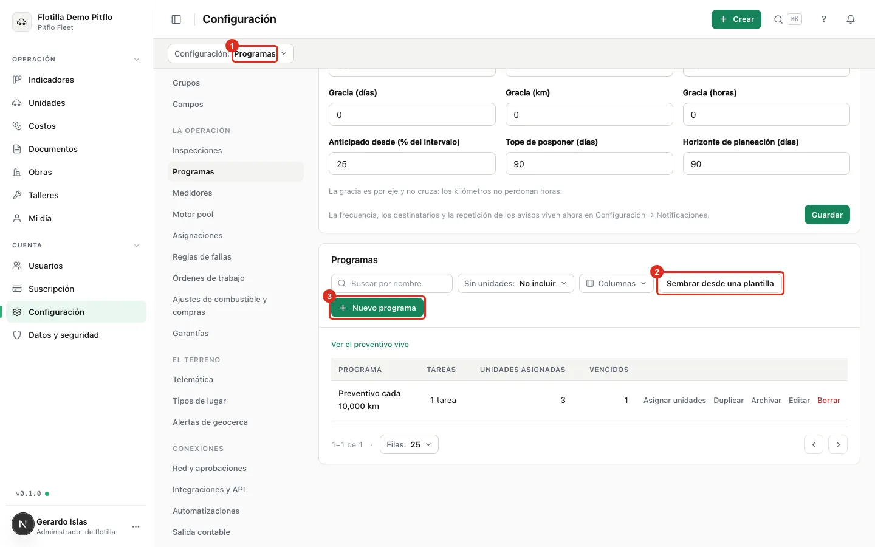This screenshot has width=875, height=547.
Task: Open Suscripción page
Action: 76,289
